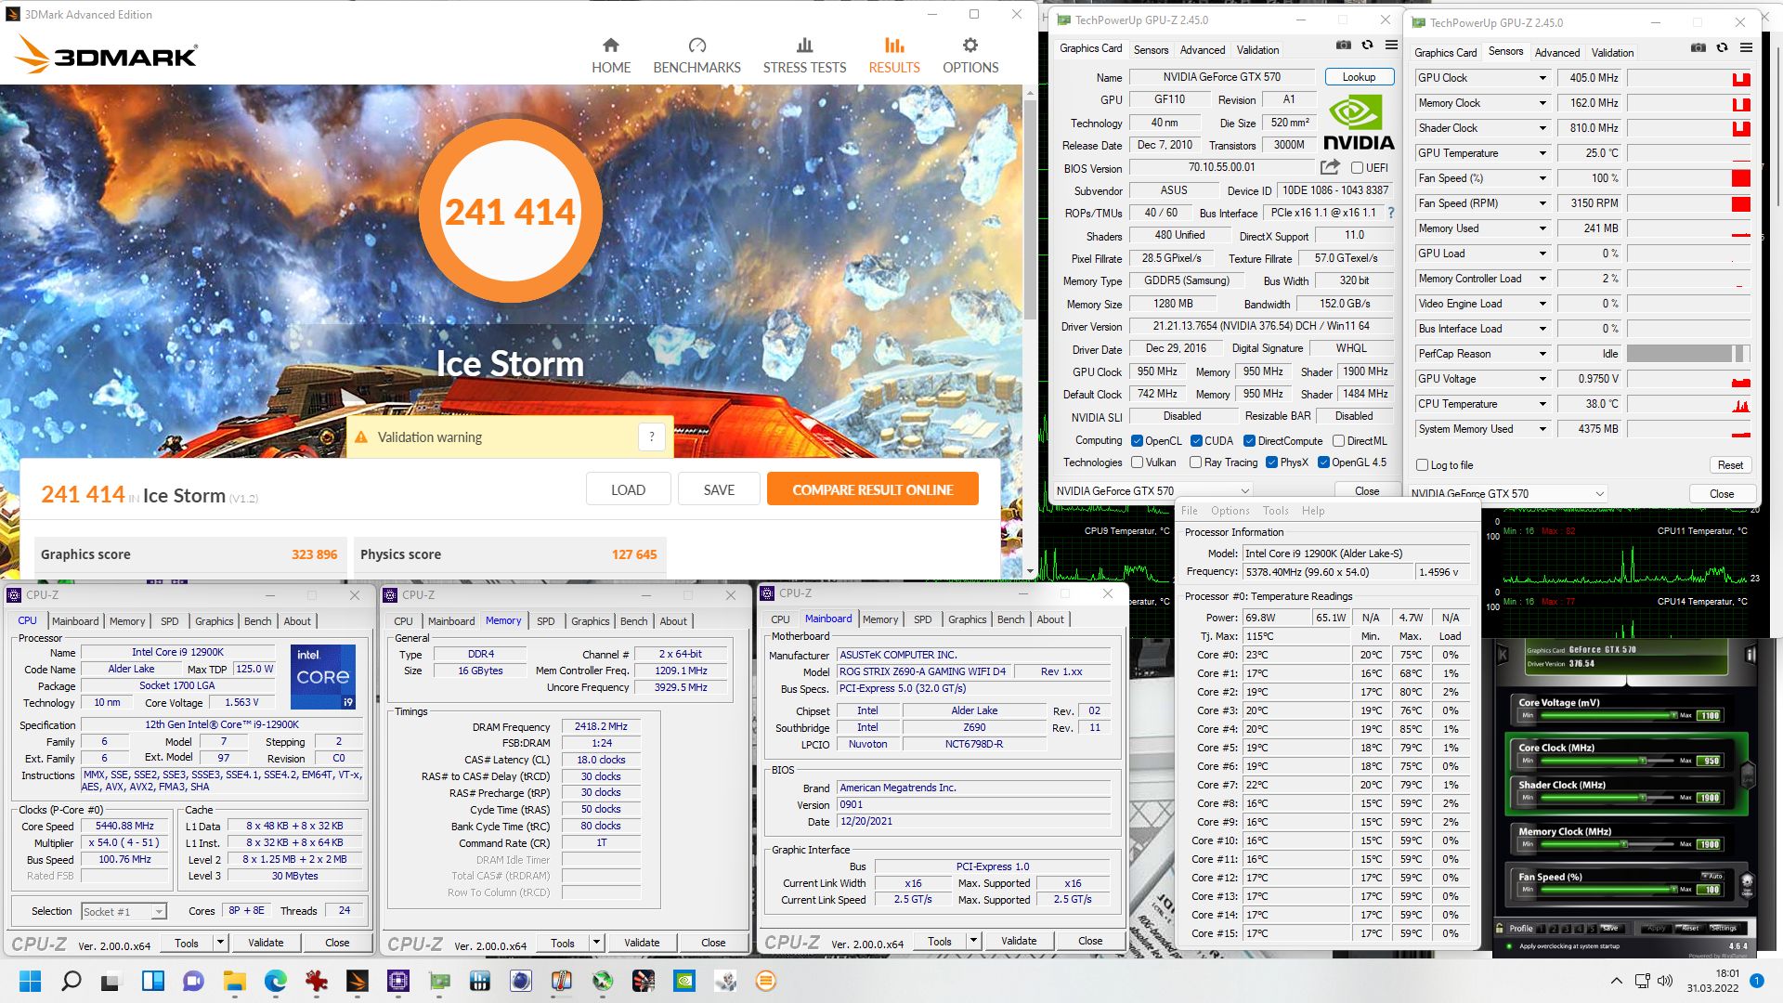This screenshot has height=1003, width=1783.
Task: Click refresh icon in GPU-Z Graphics Card window
Action: click(1367, 45)
